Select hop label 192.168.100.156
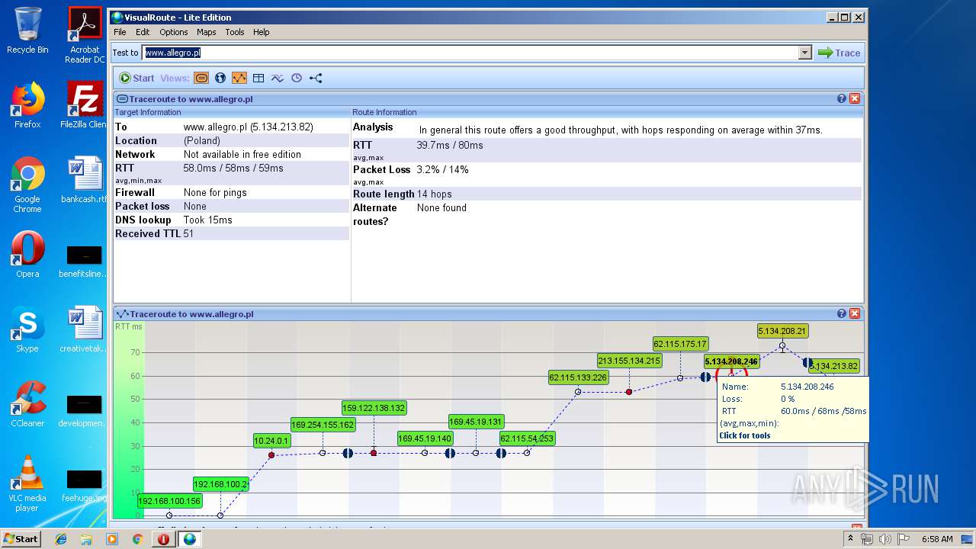Viewport: 976px width, 549px height. pyautogui.click(x=170, y=501)
